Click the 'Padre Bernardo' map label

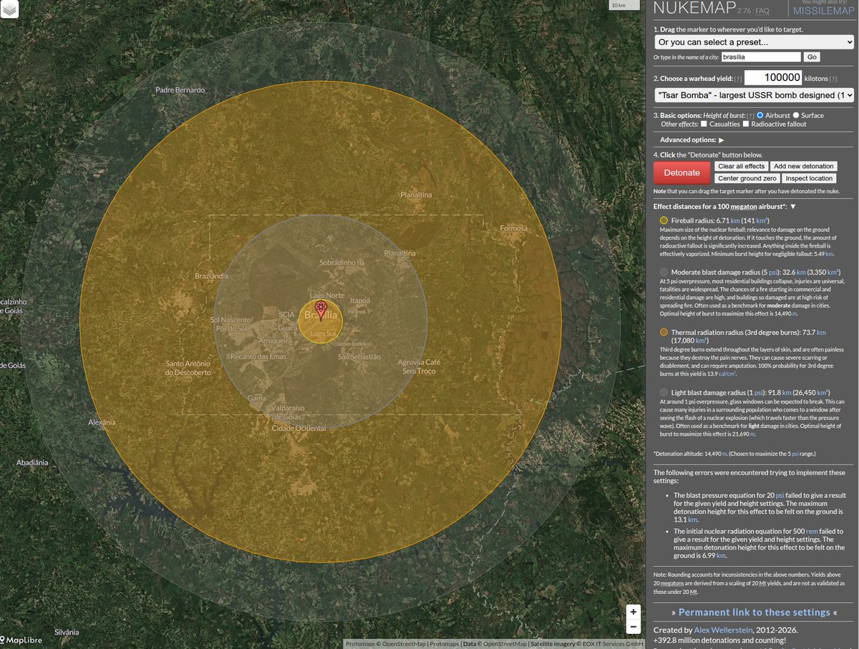pyautogui.click(x=180, y=90)
